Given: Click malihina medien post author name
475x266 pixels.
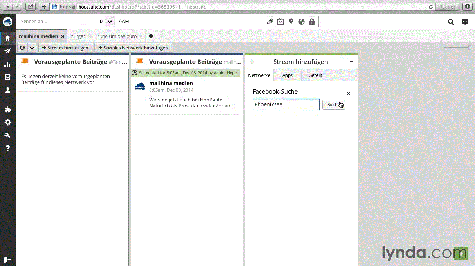Looking at the screenshot, I should point(171,83).
